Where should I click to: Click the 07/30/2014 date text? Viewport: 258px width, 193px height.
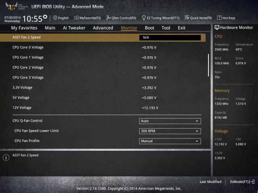pyautogui.click(x=12, y=17)
